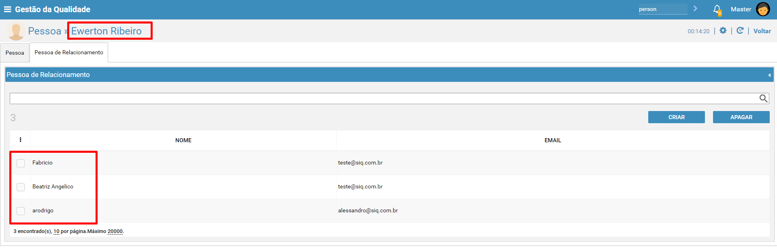777x248 pixels.
Task: Click the record count 3
Action: tap(13, 118)
